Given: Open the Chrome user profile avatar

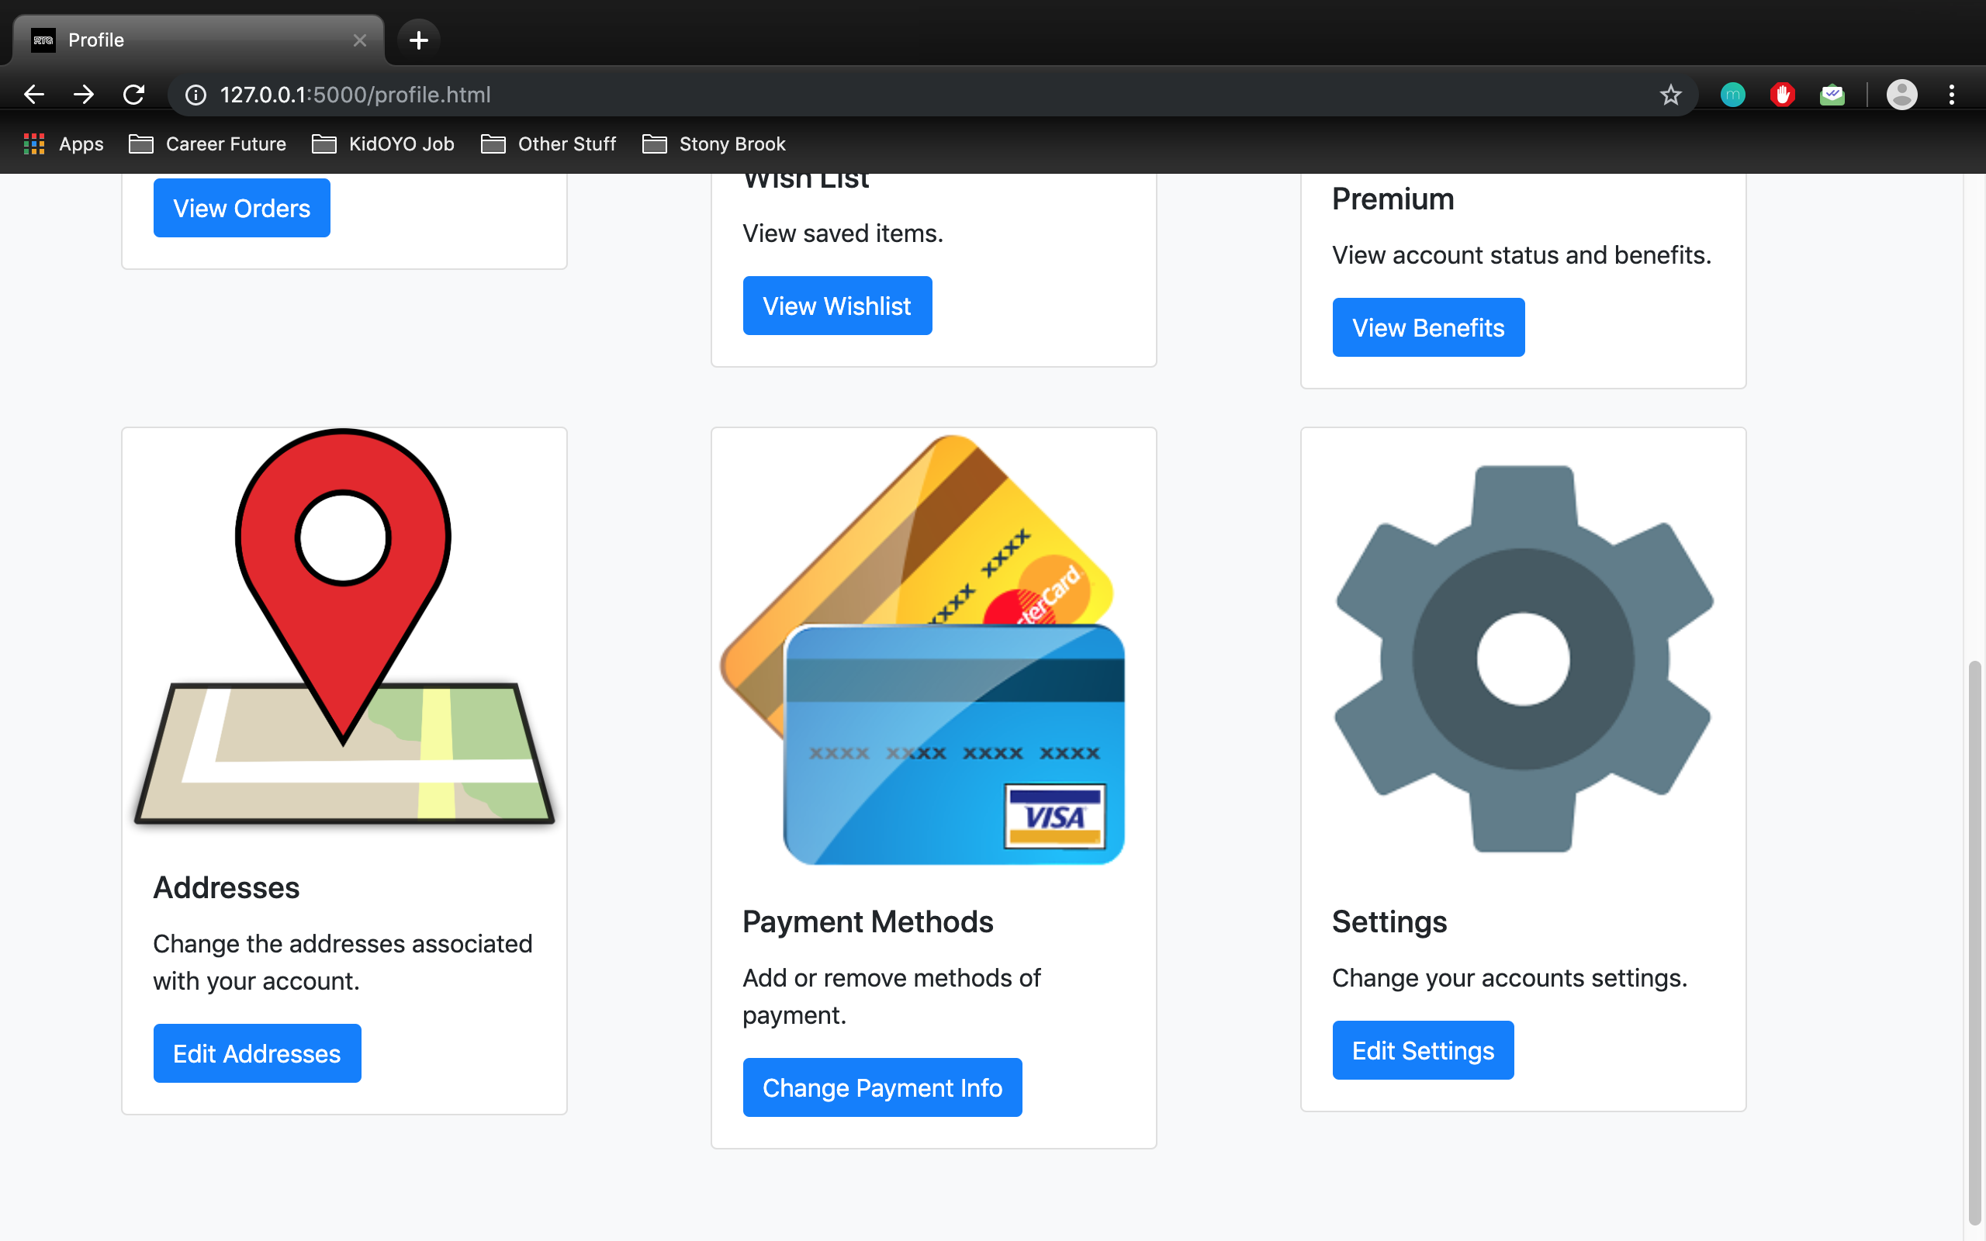Looking at the screenshot, I should click(x=1901, y=95).
